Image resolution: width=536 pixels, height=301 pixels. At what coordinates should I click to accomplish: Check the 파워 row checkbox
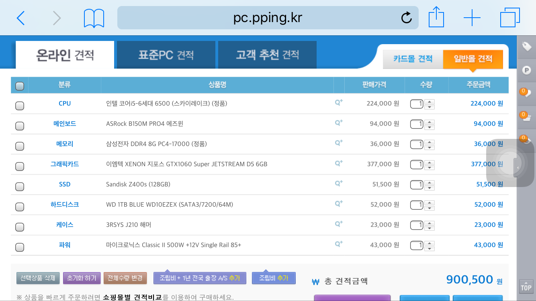coord(19,247)
